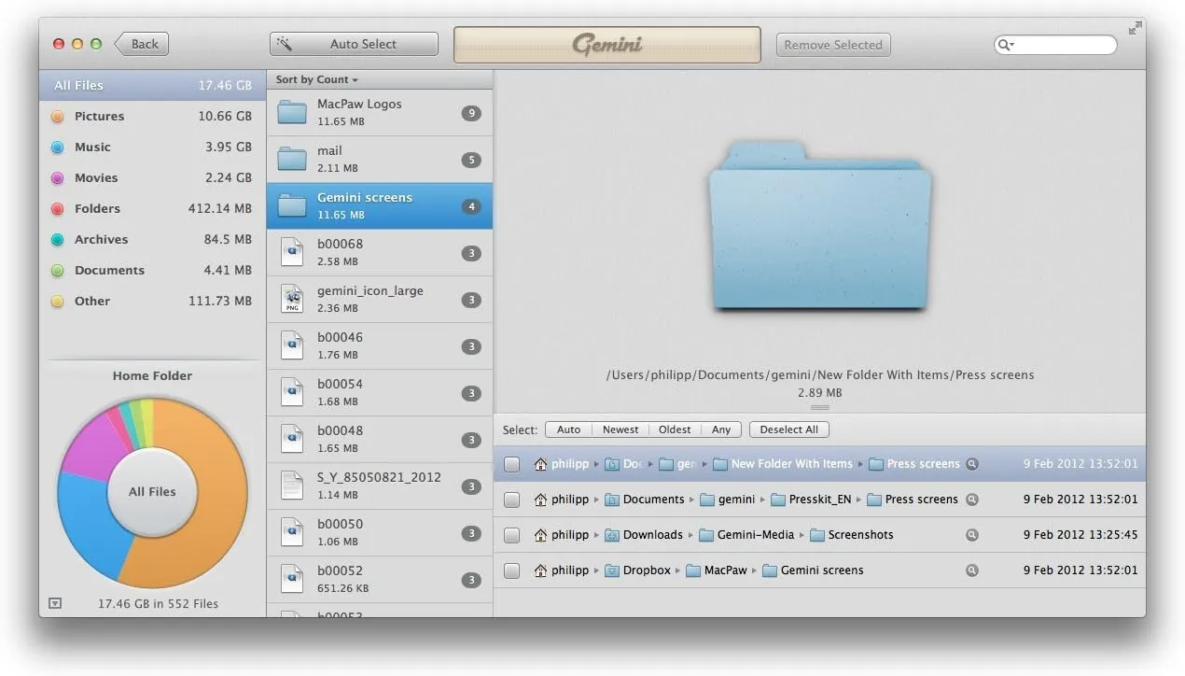The image size is (1185, 676).
Task: Click count badge 5 for mail
Action: 471,160
